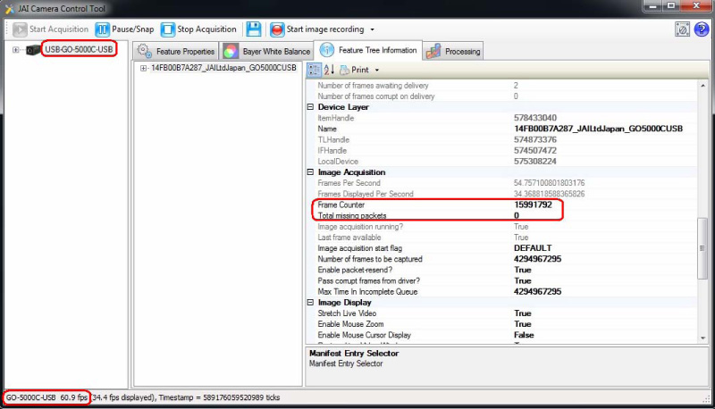Select the Feature Tree Information tab
The image size is (715, 409).
point(368,50)
